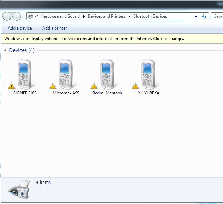Select the Micromax A99 phone icon

(x=66, y=74)
